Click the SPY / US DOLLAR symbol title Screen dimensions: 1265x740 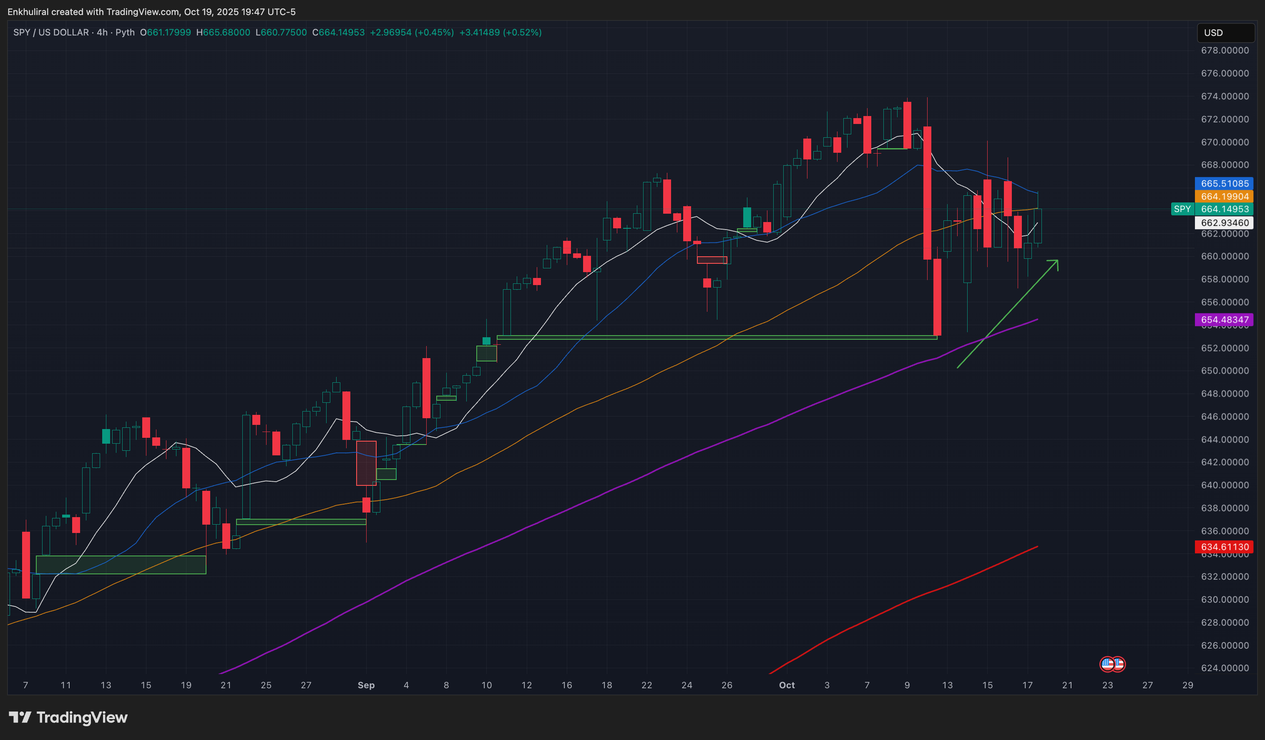coord(51,32)
